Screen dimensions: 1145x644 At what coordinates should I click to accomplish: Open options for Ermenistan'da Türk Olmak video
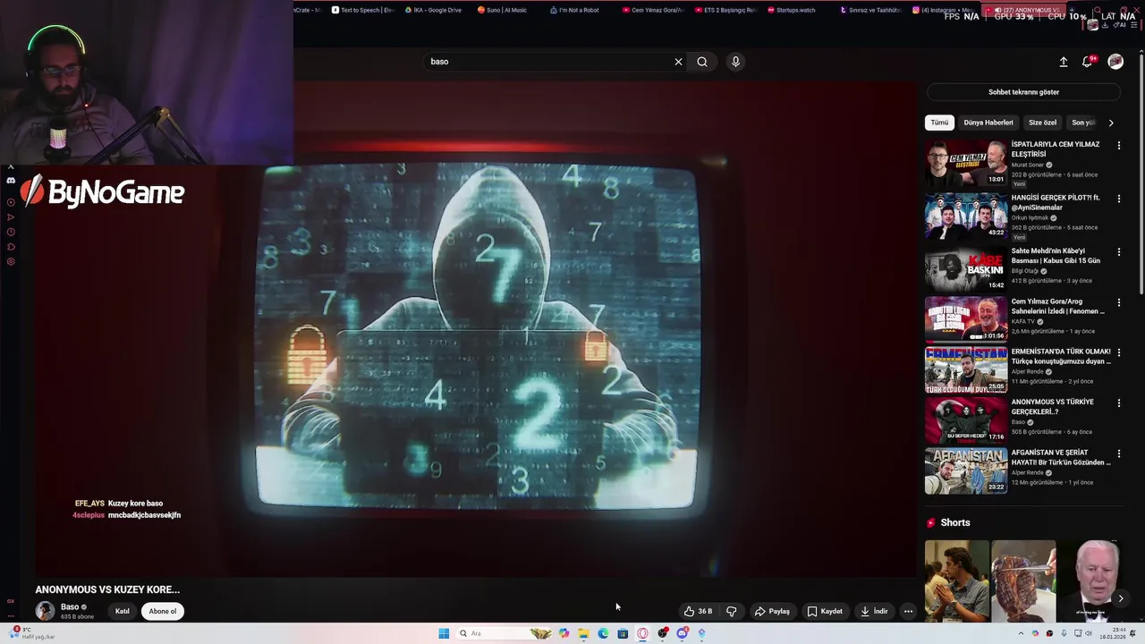tap(1118, 353)
